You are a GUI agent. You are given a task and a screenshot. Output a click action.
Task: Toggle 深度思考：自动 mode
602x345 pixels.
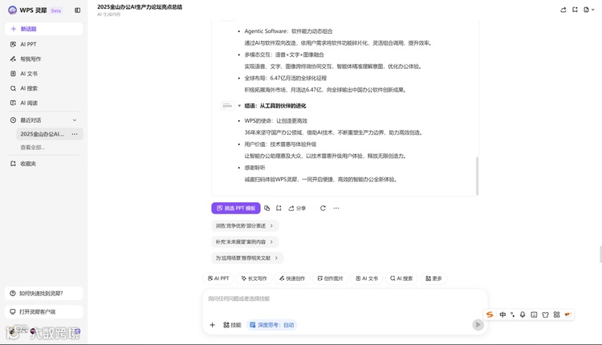tap(271, 325)
